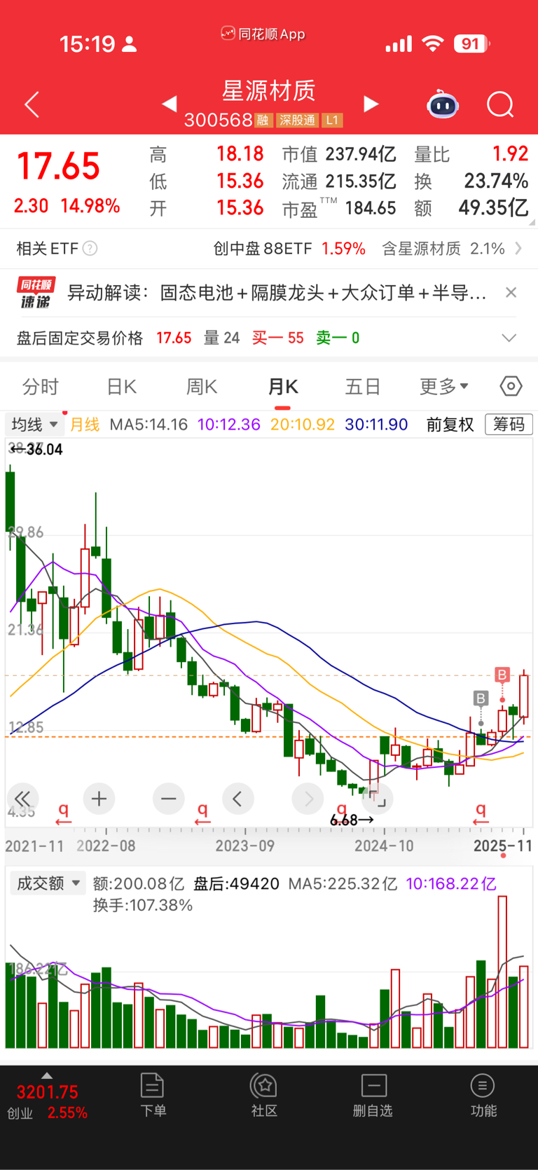Image resolution: width=538 pixels, height=1170 pixels.
Task: Tap the current price 17.65
Action: point(58,167)
